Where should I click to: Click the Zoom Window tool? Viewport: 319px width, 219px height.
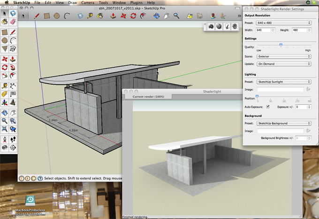pos(13,121)
